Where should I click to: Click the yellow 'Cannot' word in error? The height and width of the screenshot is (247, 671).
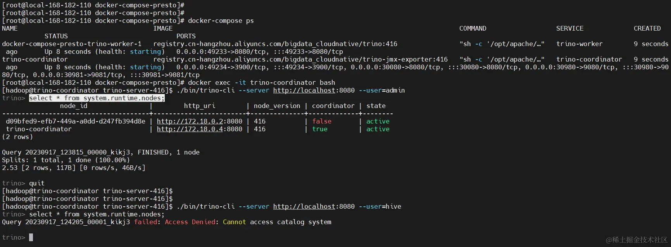click(235, 222)
